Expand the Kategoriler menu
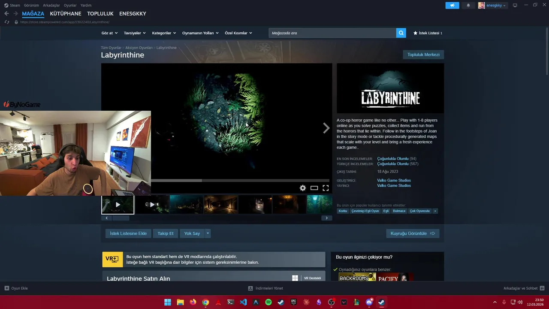Screen dimensions: 549x309 click(x=164, y=33)
